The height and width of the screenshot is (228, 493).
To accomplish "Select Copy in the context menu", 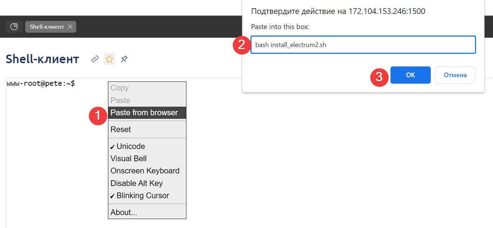I will tap(119, 88).
